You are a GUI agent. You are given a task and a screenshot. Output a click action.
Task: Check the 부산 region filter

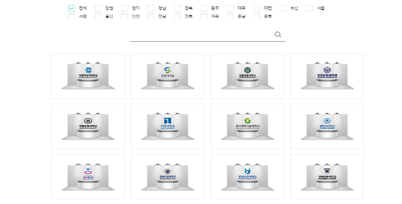pos(283,8)
